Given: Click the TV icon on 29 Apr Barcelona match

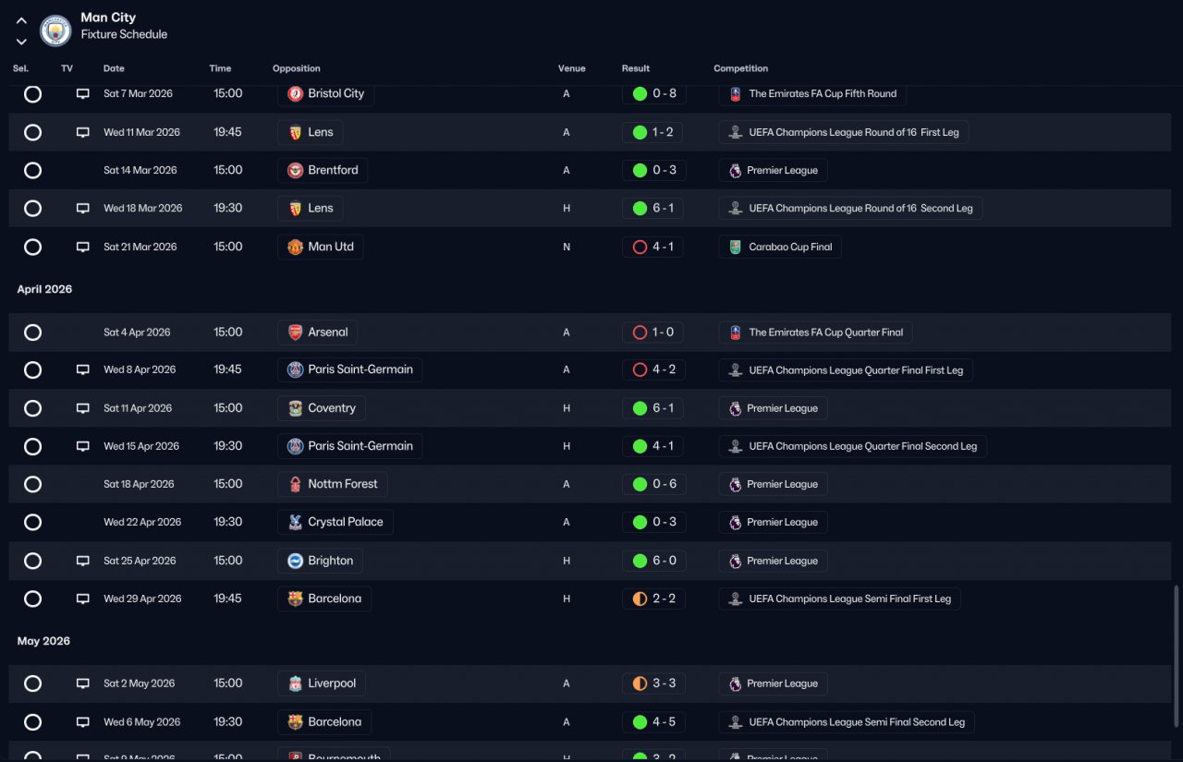Looking at the screenshot, I should 83,599.
